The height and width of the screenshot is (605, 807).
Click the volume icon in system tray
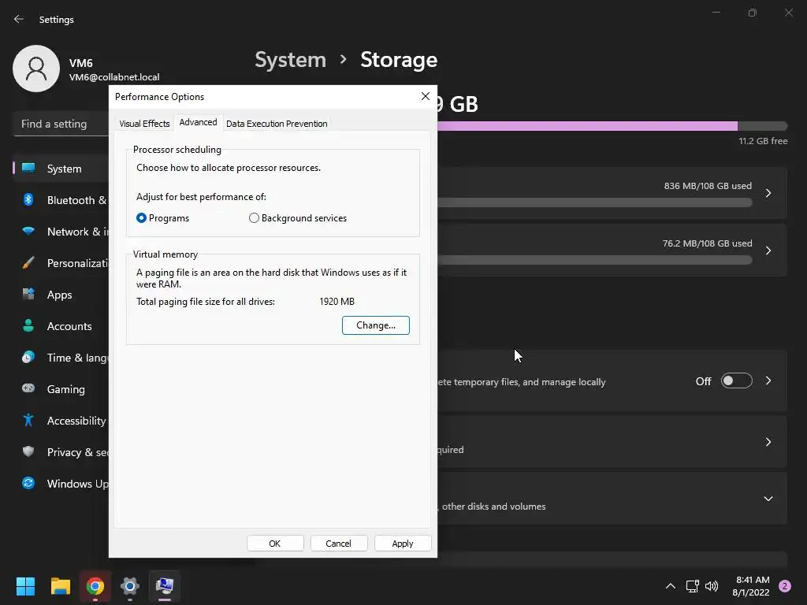click(712, 586)
